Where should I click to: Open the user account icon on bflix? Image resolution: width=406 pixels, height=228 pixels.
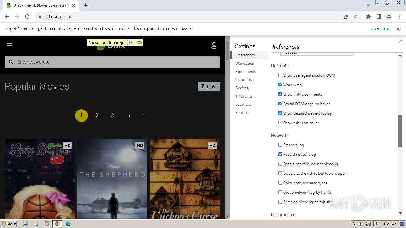click(214, 46)
